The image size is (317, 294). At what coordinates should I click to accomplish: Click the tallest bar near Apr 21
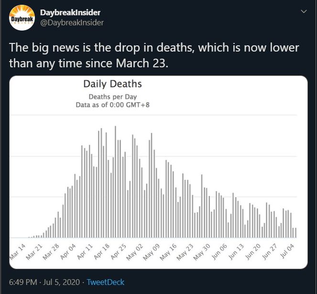pos(115,182)
